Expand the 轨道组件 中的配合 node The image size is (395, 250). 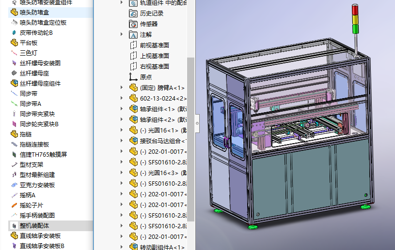(122, 2)
